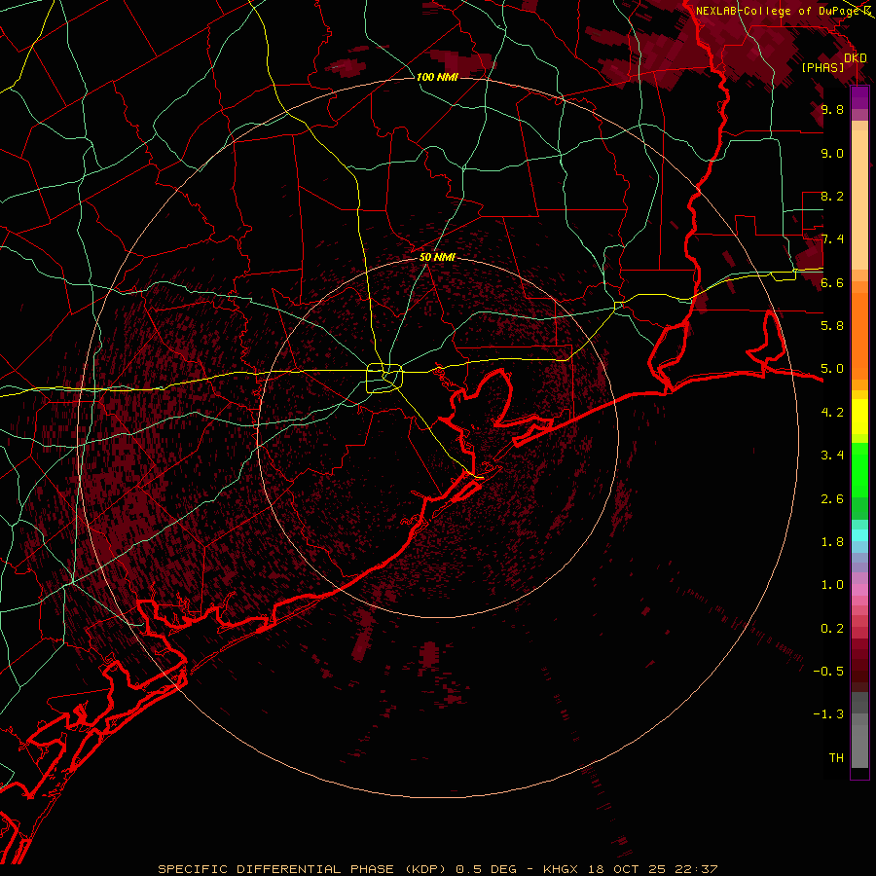Click the 7.4 scale value
This screenshot has height=876, width=876.
pyautogui.click(x=832, y=239)
